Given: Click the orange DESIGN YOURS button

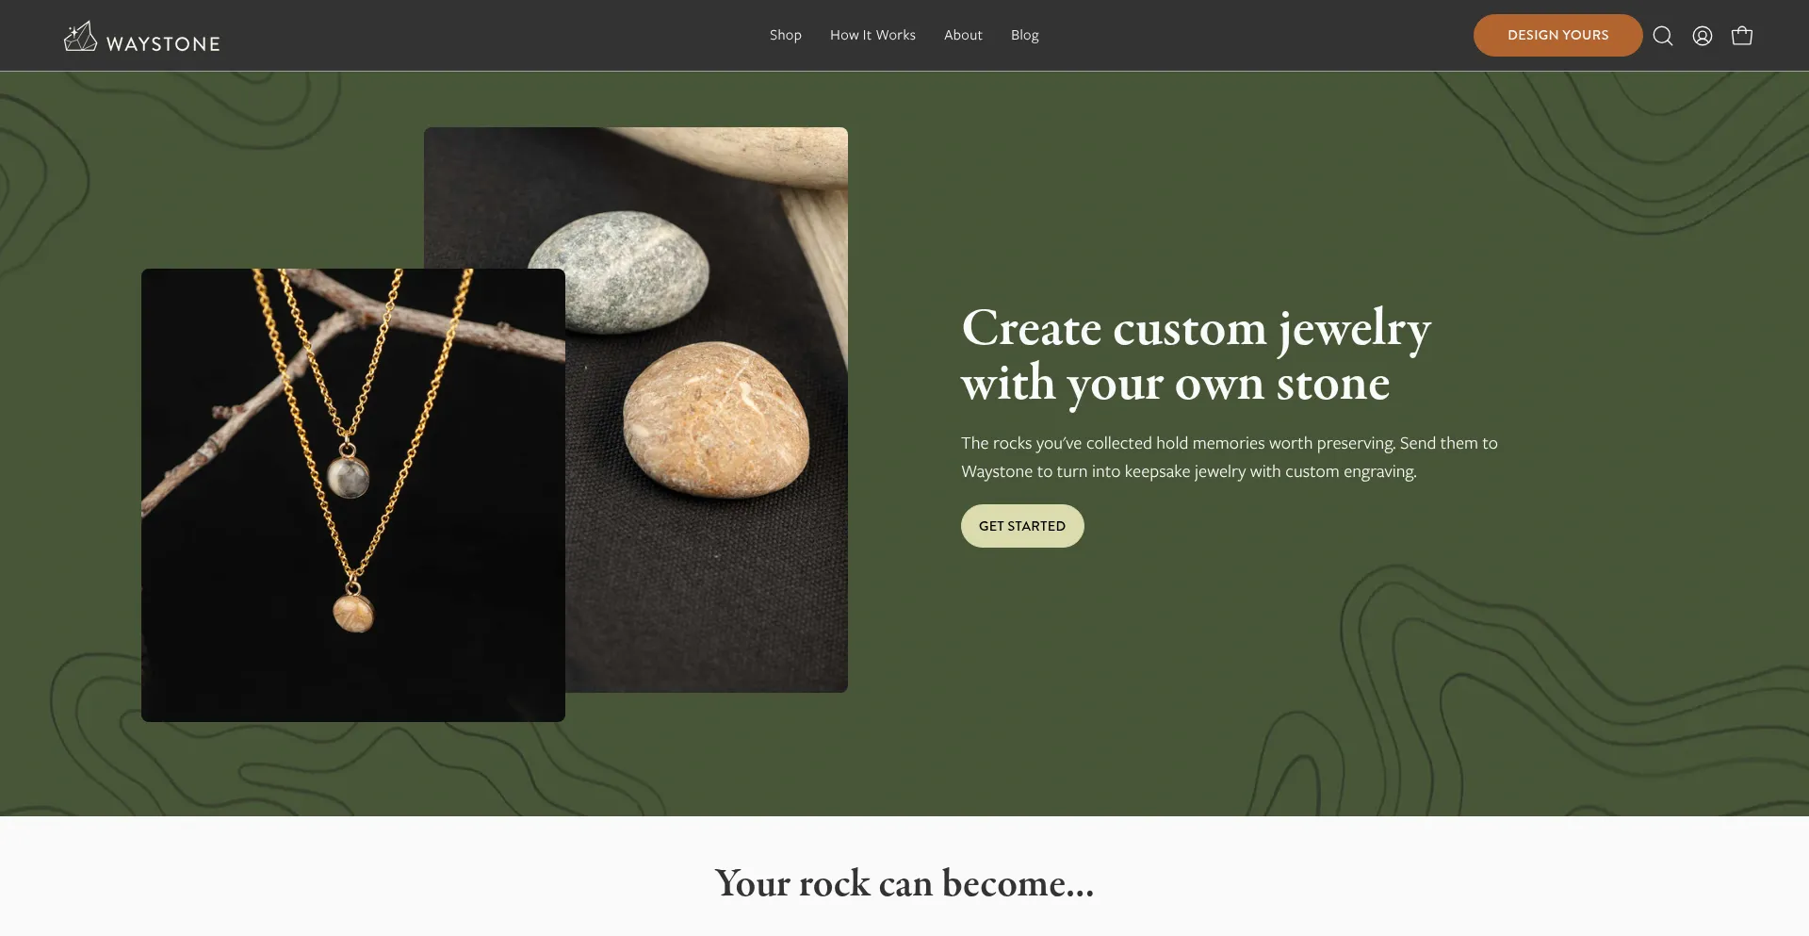Looking at the screenshot, I should point(1558,35).
